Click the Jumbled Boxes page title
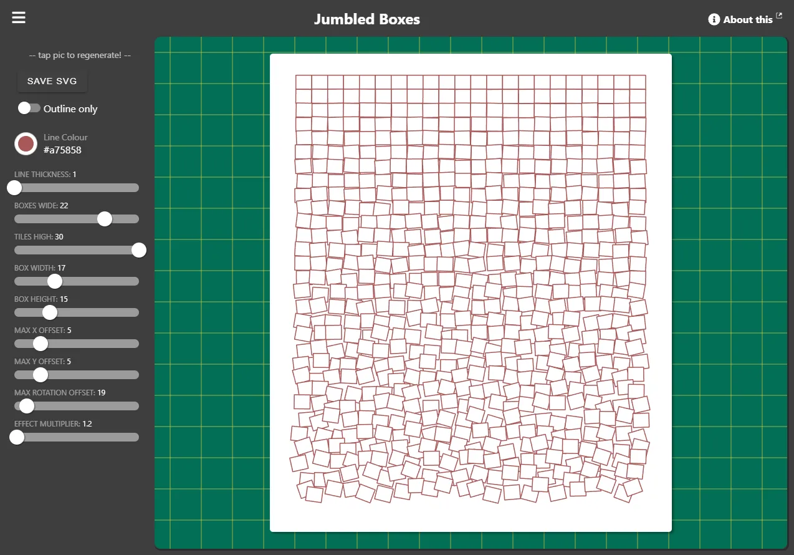 coord(366,19)
